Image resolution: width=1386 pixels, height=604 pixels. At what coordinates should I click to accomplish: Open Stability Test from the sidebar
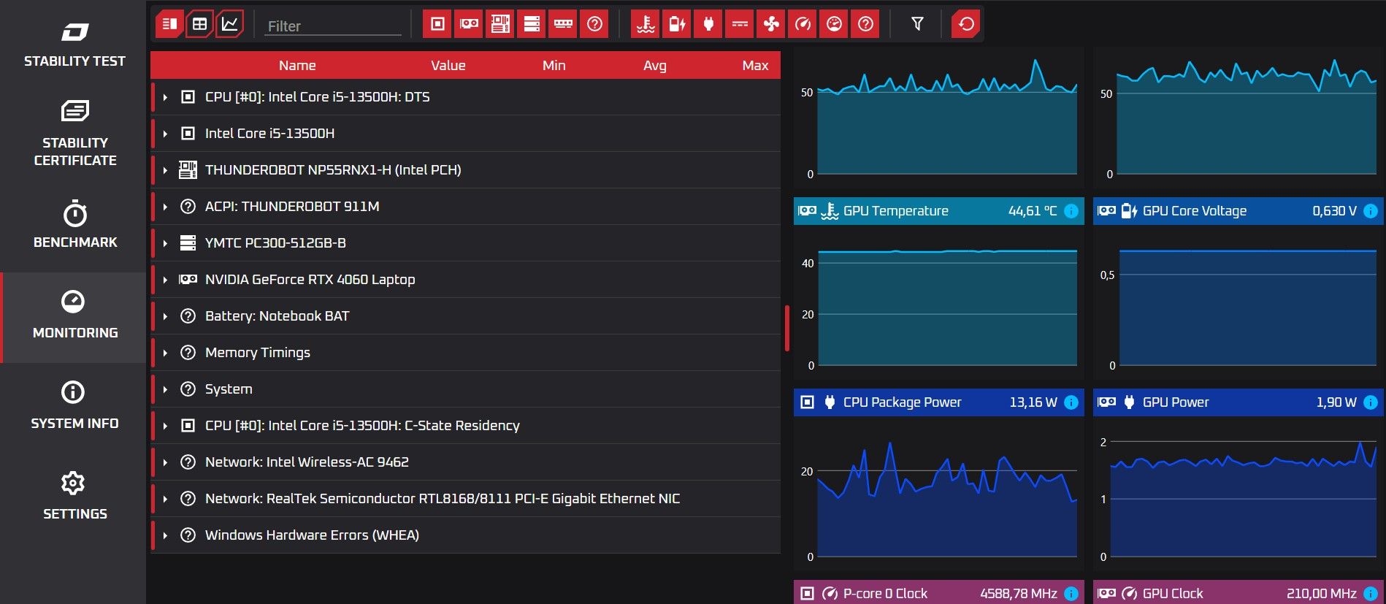tap(74, 45)
